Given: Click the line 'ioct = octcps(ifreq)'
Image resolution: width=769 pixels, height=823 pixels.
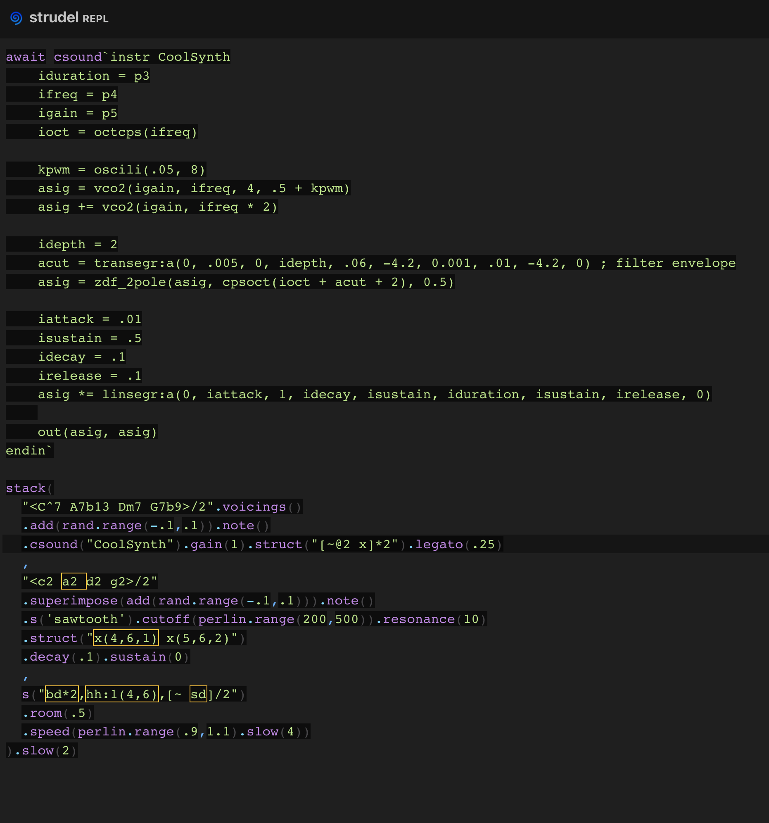Looking at the screenshot, I should [118, 132].
